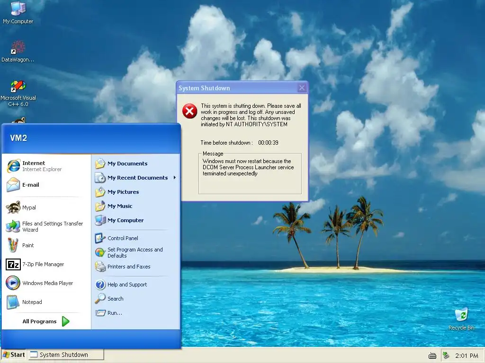Click the My Recent Documents icon
Viewport: 485px width, 363px height.
pyautogui.click(x=100, y=178)
